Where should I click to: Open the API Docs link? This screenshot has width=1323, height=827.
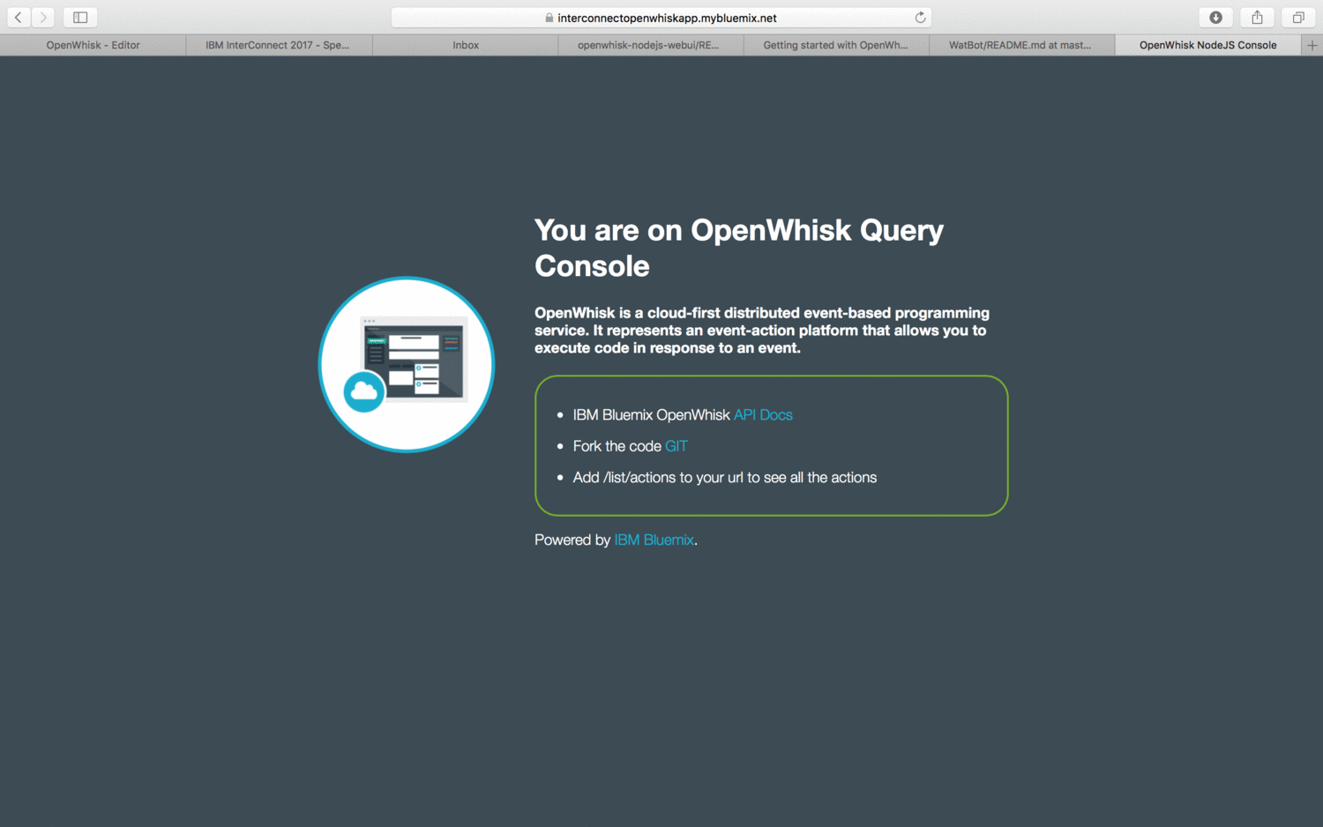pos(763,414)
